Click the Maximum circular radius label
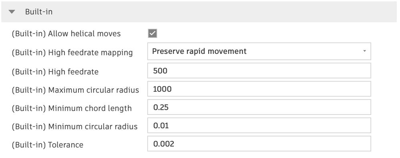This screenshot has height=158, width=400. click(x=75, y=90)
